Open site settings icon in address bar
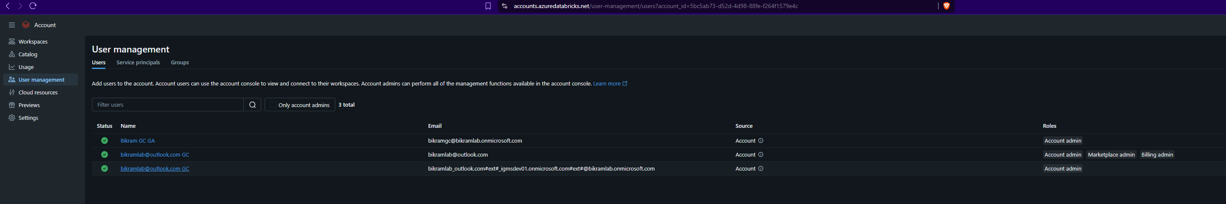This screenshot has width=1226, height=204. click(x=505, y=6)
